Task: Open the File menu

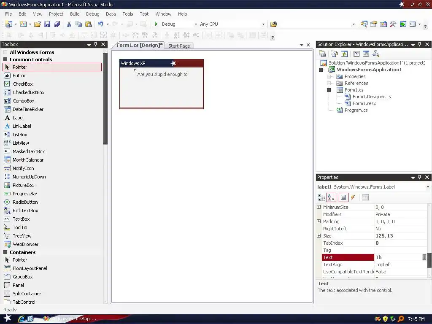Action: tap(8, 14)
